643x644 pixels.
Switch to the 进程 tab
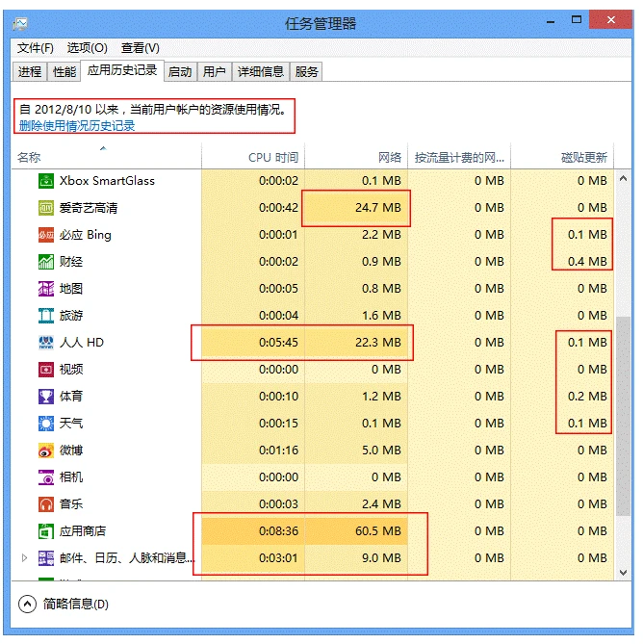coord(30,72)
